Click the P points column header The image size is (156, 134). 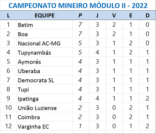(x=80, y=16)
